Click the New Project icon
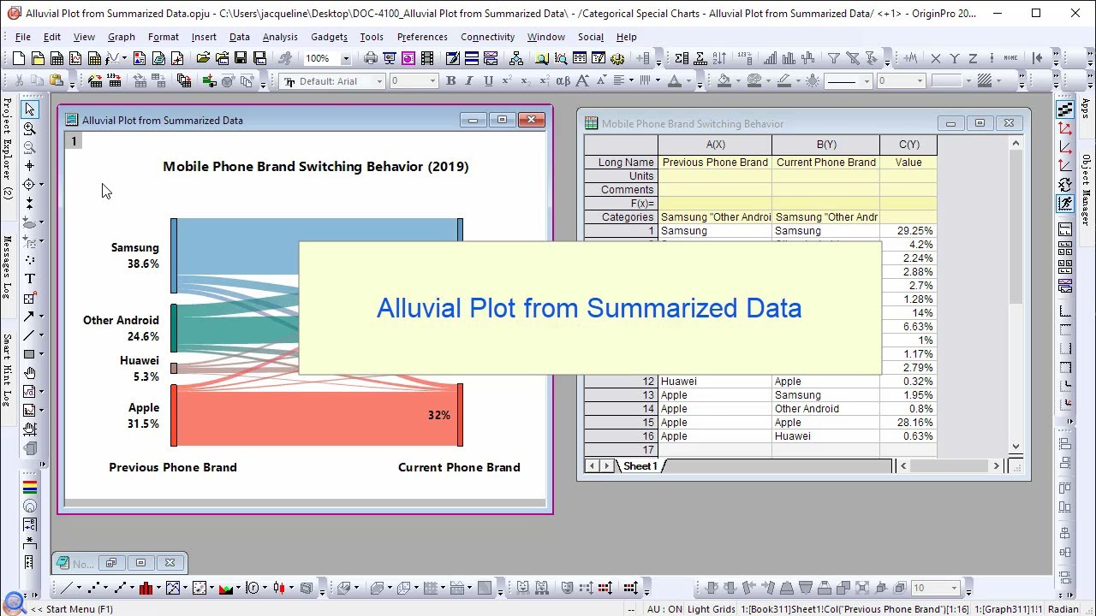 click(19, 58)
